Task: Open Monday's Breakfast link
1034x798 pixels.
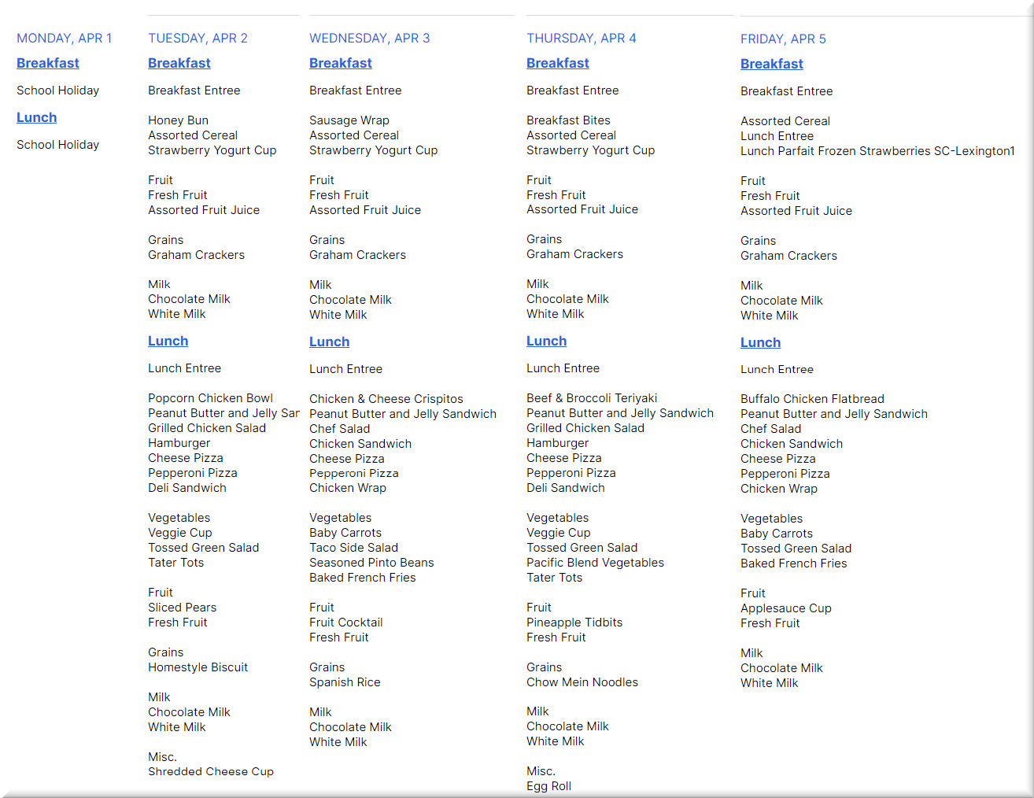Action: tap(48, 63)
